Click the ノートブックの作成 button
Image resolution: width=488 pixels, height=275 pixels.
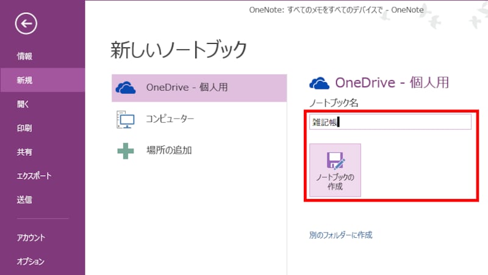pyautogui.click(x=335, y=170)
